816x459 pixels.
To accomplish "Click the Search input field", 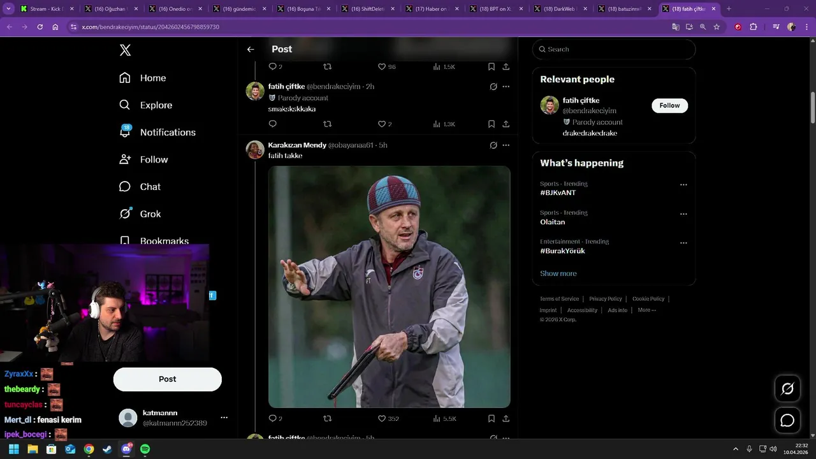I will pos(614,49).
